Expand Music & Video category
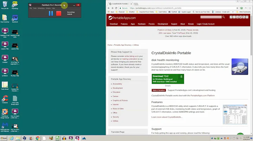253x141 pixels. point(118,109)
